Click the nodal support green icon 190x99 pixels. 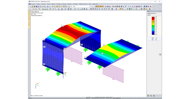tap(43, 9)
